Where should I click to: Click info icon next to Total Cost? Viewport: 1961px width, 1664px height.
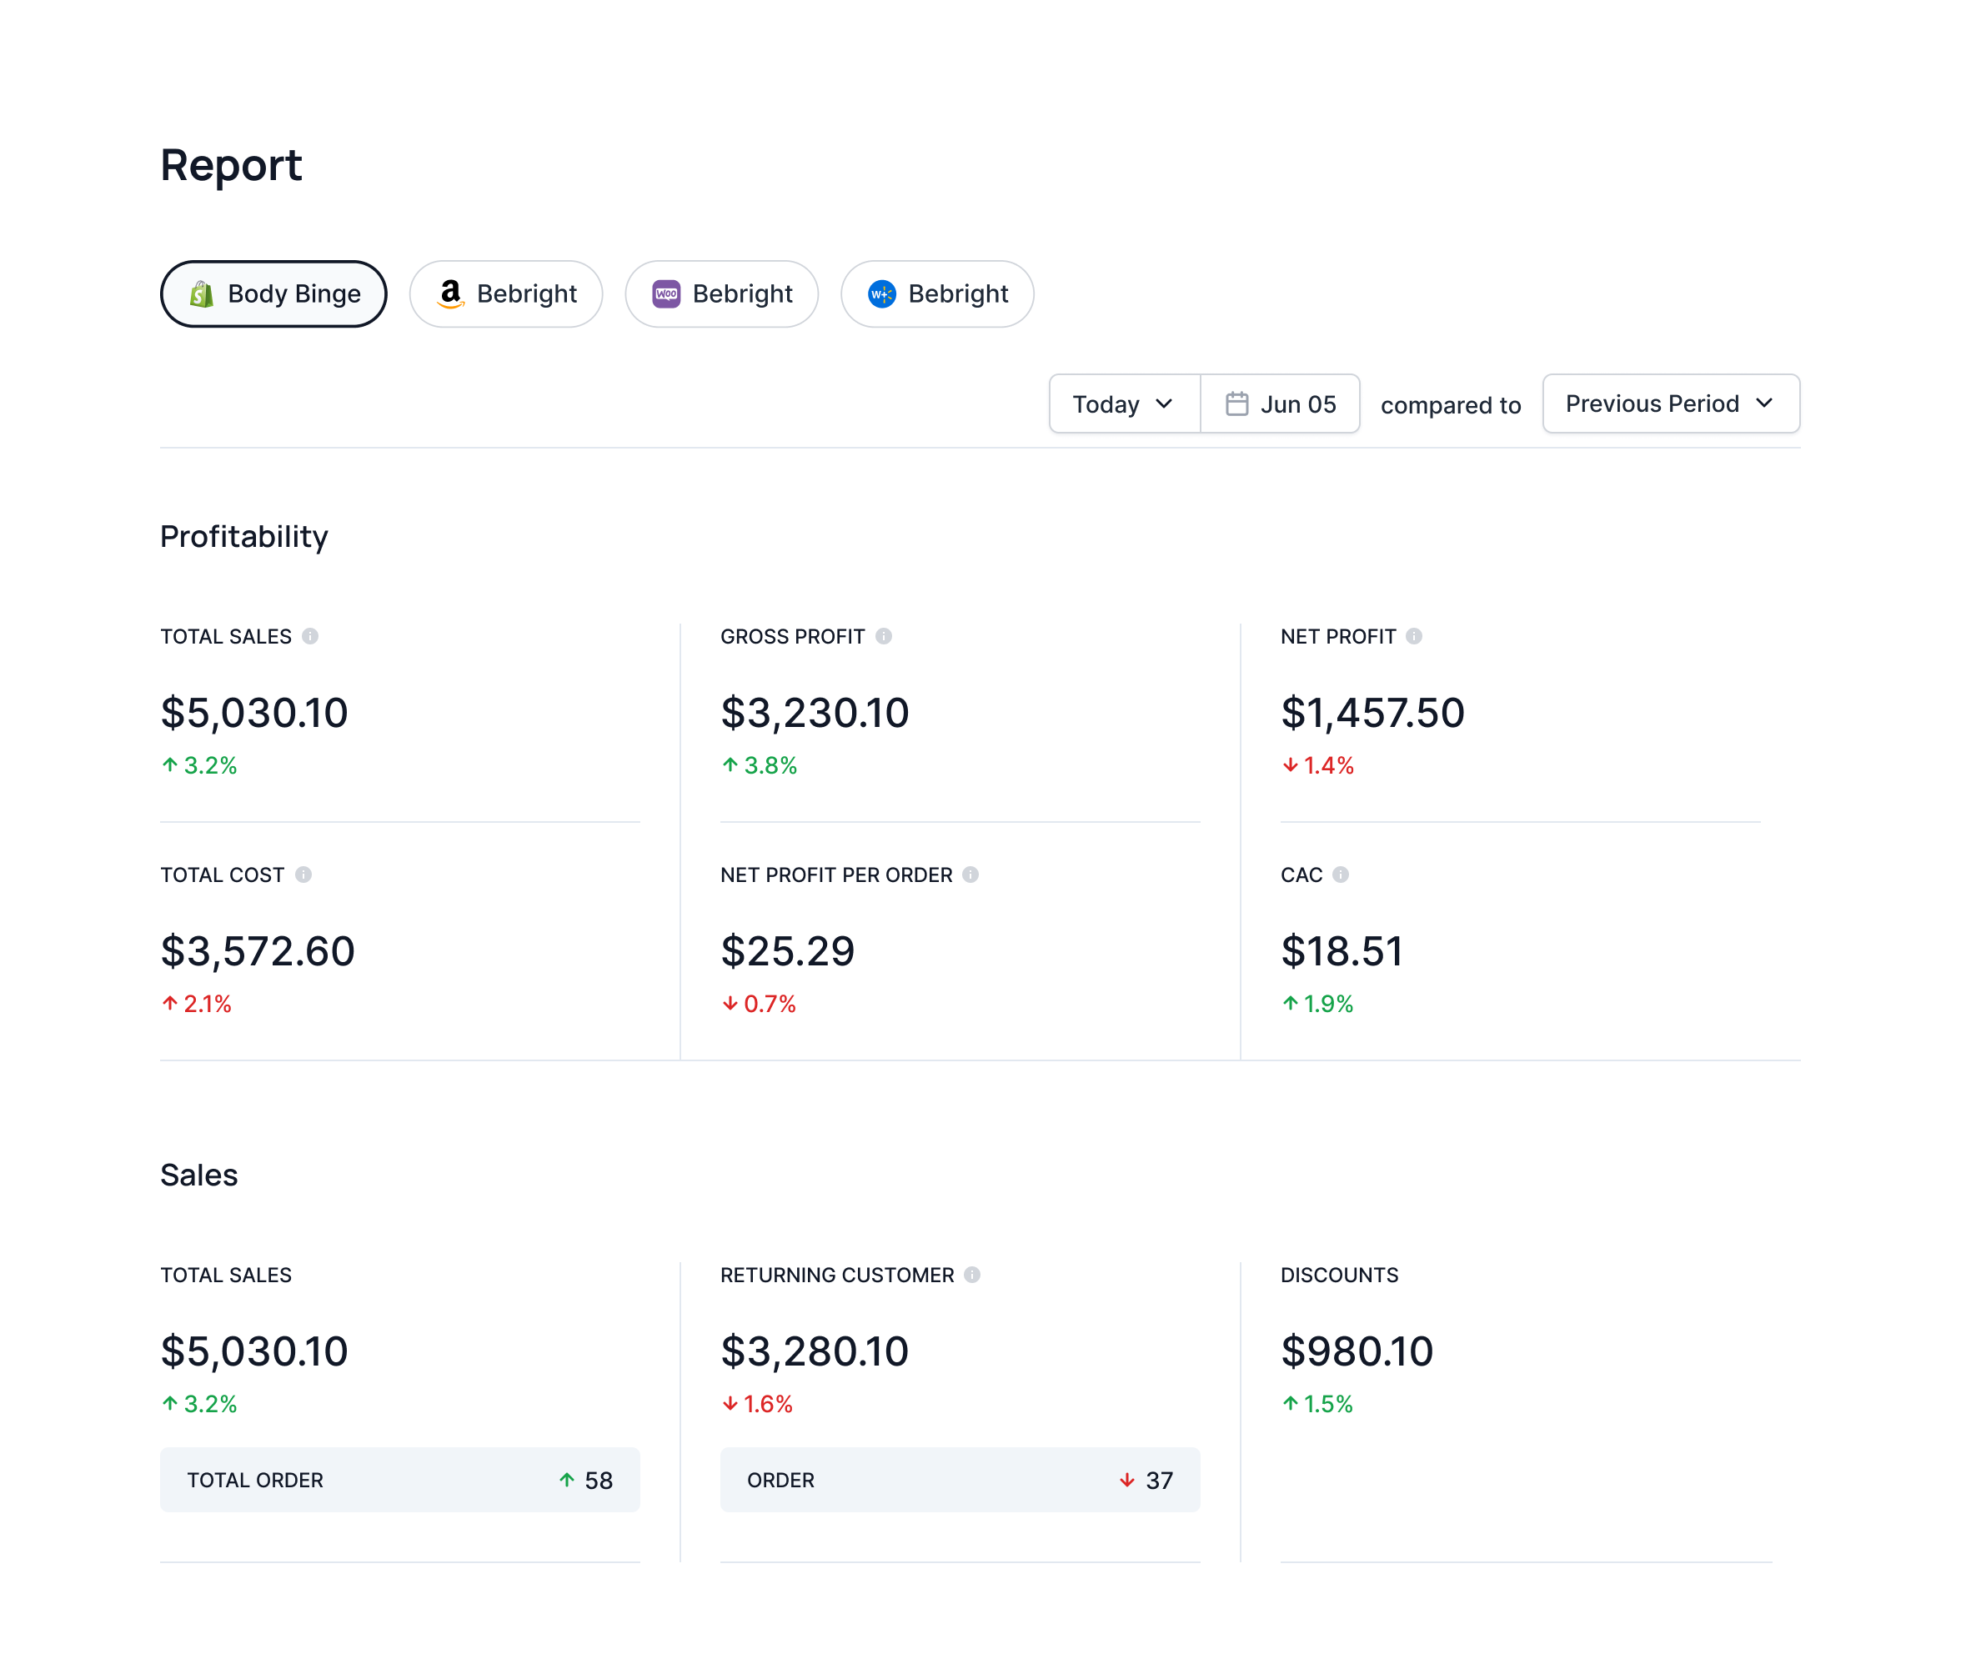tap(303, 875)
